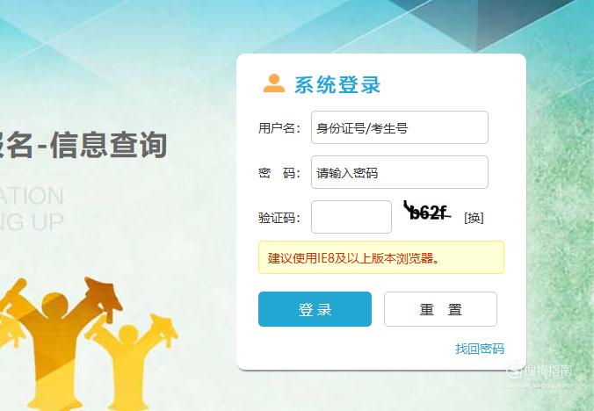
Task: Open the 找回密码 link
Action: point(480,349)
